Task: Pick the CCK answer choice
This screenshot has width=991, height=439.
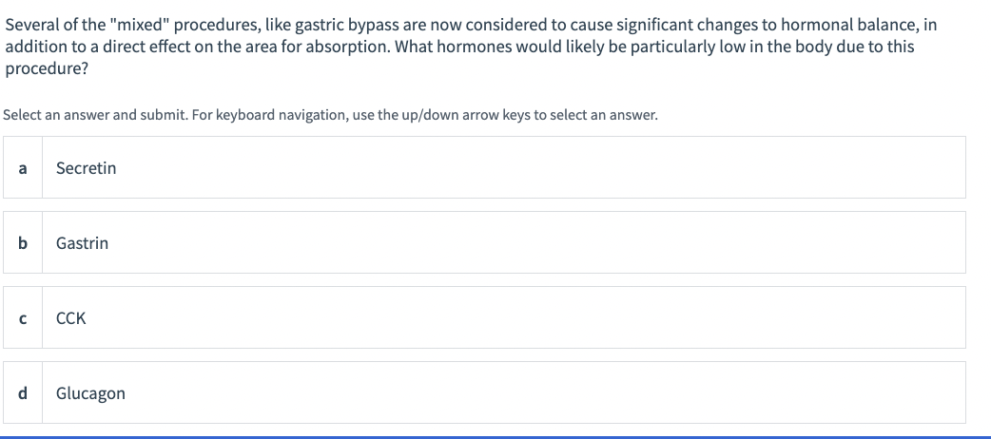Action: pyautogui.click(x=484, y=317)
